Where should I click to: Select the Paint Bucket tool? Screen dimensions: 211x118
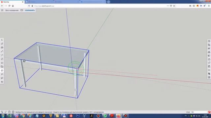[x=2, y=48]
